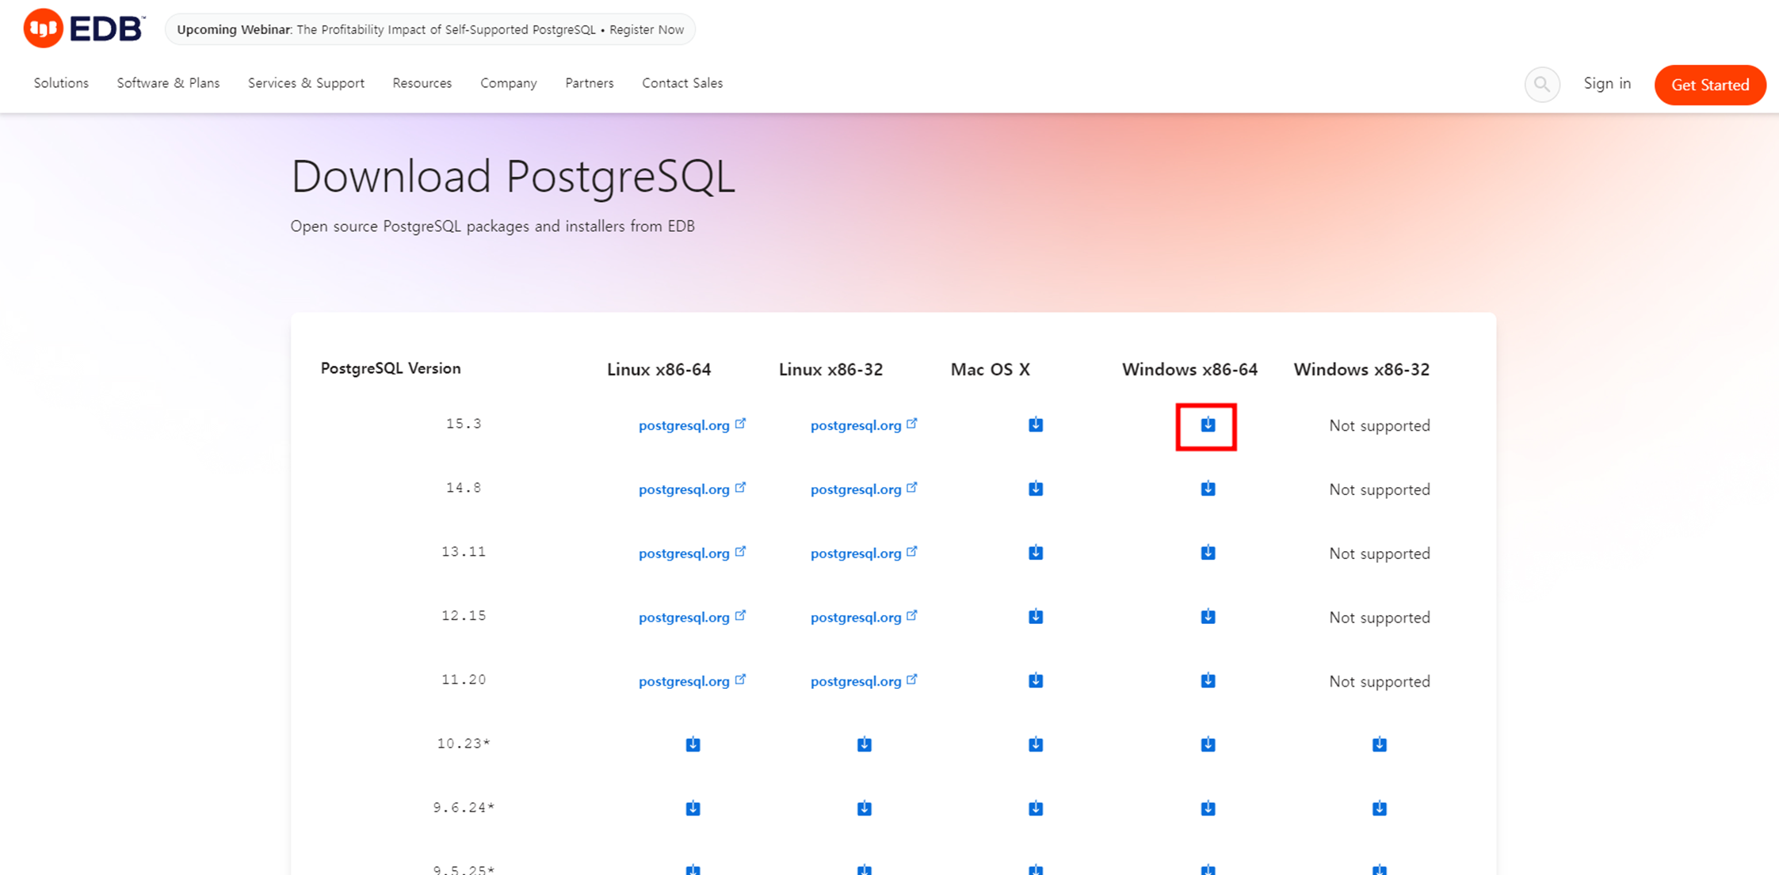Viewport: 1779px width, 875px height.
Task: Expand the Company navigation menu
Action: click(x=508, y=83)
